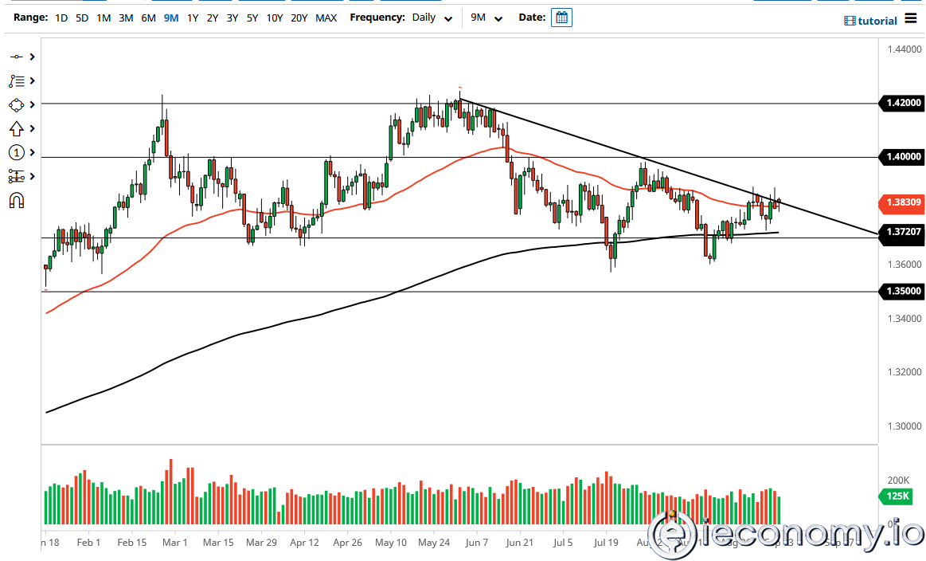Open the 9M interval dropdown
Screen dimensions: 926x561
pos(487,17)
